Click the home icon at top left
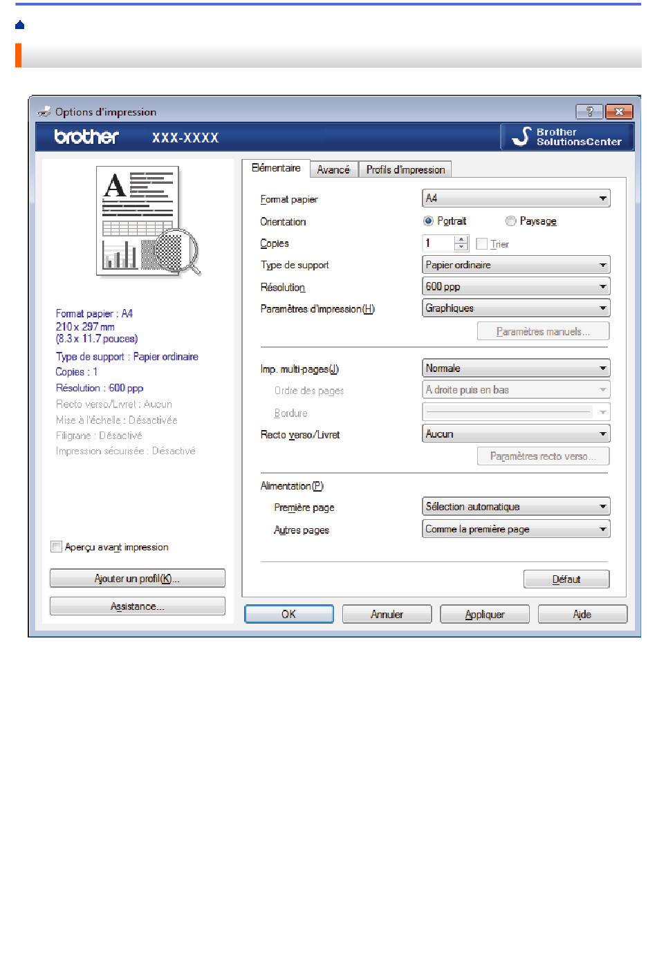657x959 pixels. click(x=19, y=25)
